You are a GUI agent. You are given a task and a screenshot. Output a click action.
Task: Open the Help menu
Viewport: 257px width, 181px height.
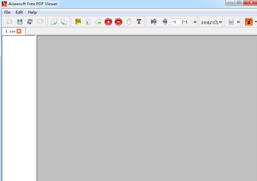click(x=32, y=12)
